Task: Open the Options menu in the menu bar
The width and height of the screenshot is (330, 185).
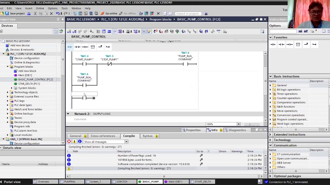Action: click(53, 8)
